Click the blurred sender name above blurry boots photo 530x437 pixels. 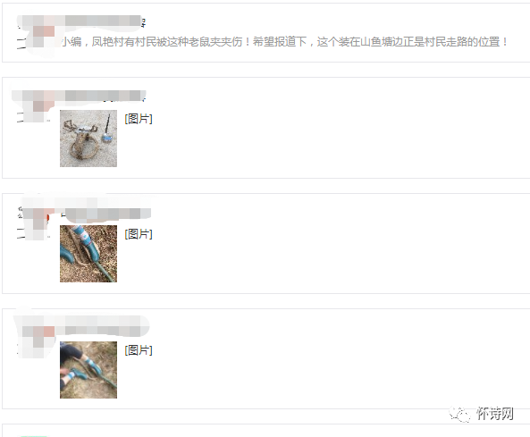coord(105,327)
